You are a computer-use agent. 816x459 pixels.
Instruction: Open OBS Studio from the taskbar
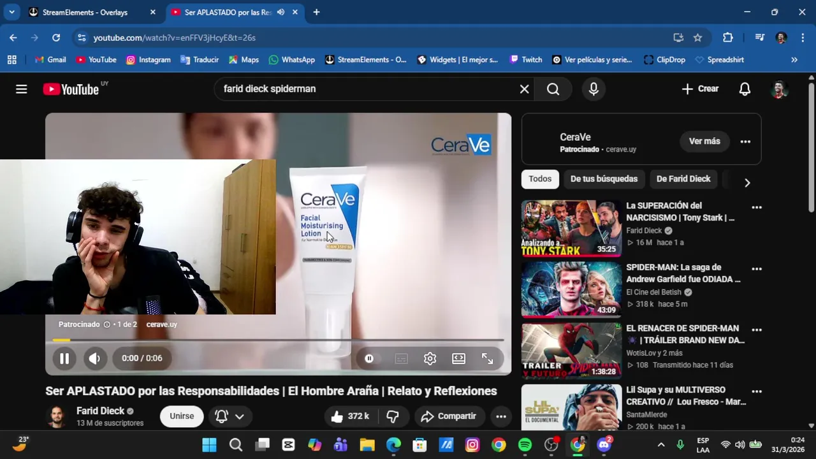coord(551,444)
